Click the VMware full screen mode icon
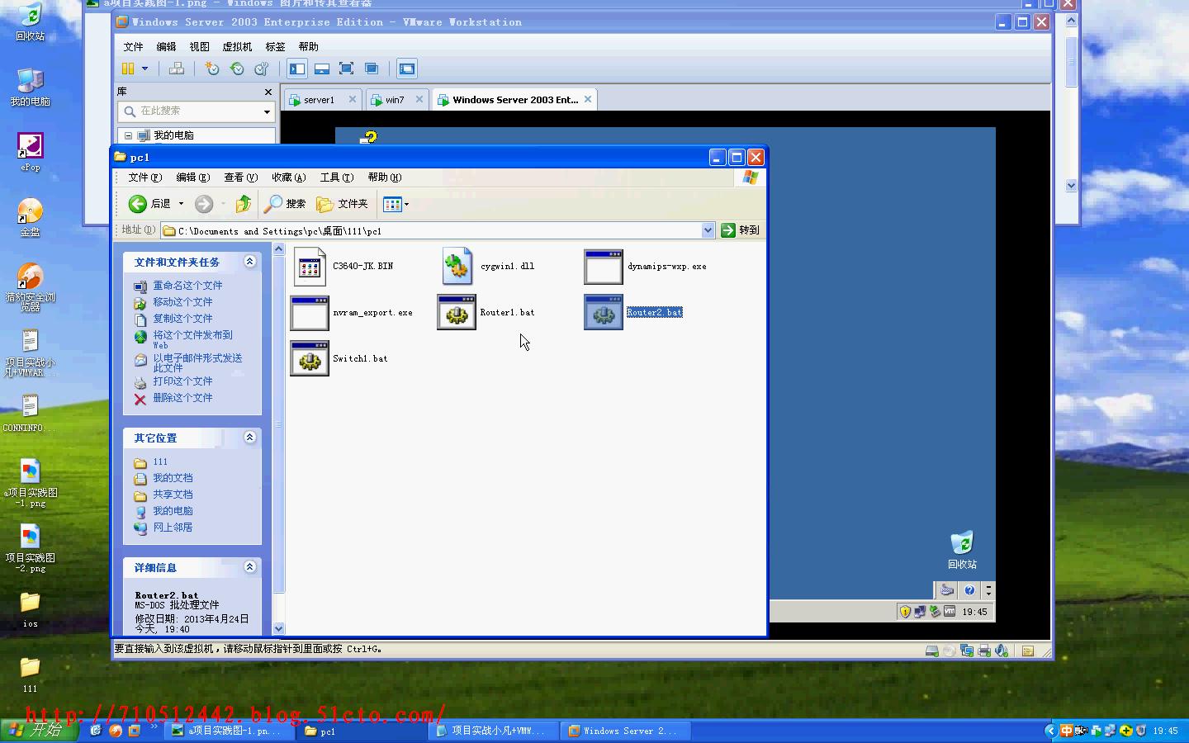 [x=347, y=69]
